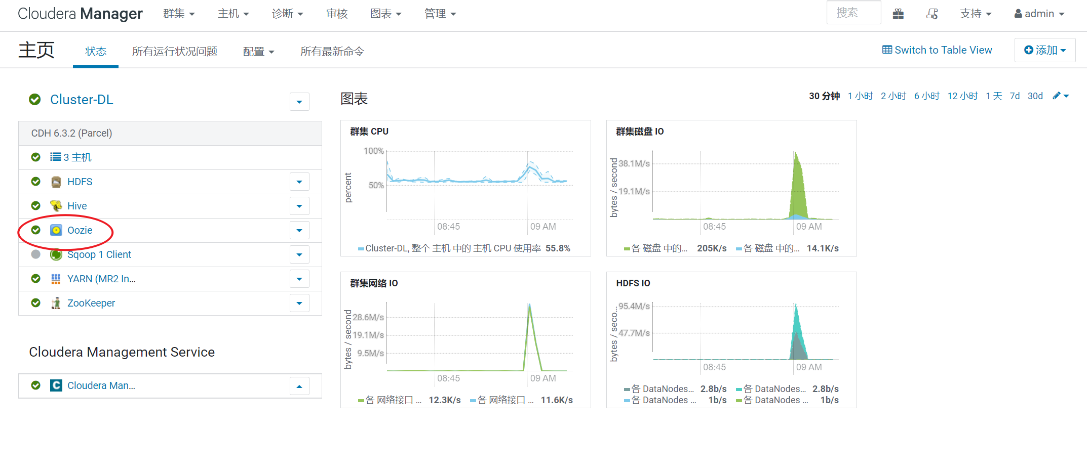
Task: Open the Hive service link
Action: 77,206
